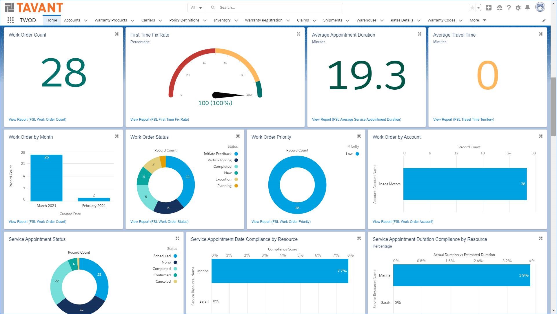This screenshot has width=557, height=314.
Task: Toggle the Low priority legend item
Action: pyautogui.click(x=350, y=154)
